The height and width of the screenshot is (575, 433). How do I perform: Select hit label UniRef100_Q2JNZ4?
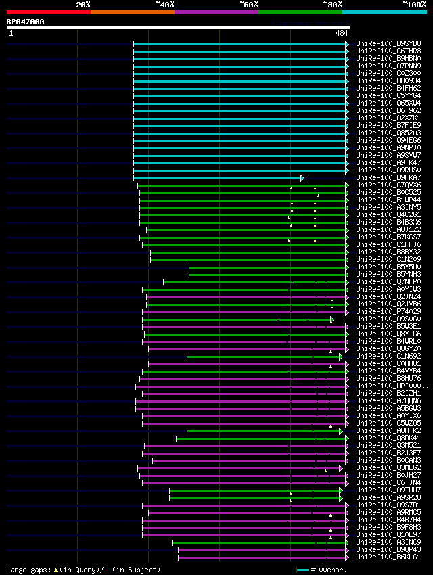pyautogui.click(x=388, y=296)
